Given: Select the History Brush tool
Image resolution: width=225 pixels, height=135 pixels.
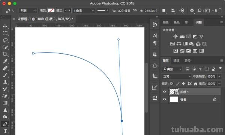Looking at the screenshot, I should click(5, 89).
